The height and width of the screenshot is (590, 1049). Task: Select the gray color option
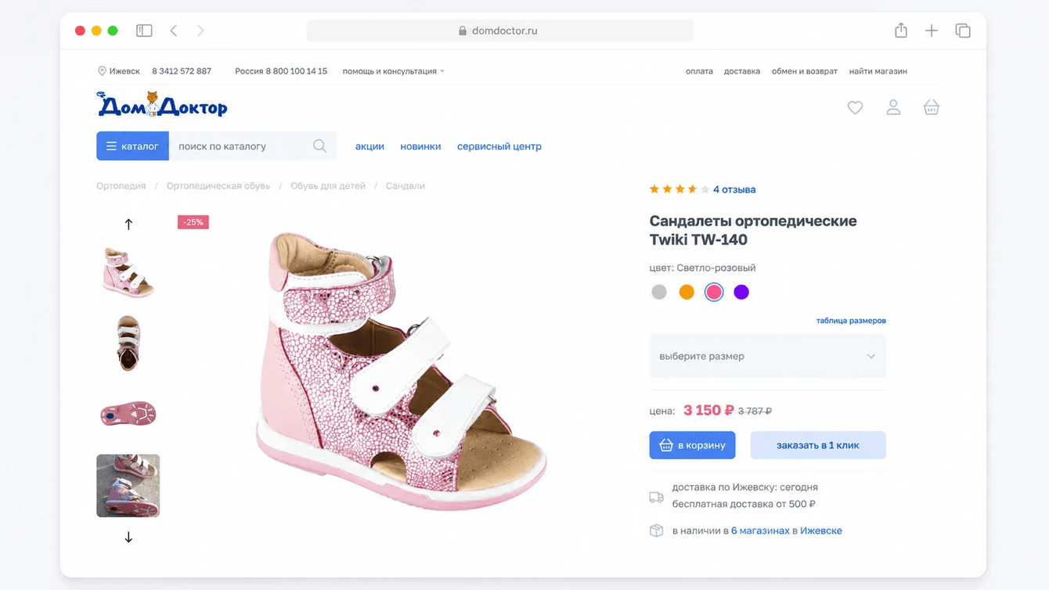pos(659,292)
